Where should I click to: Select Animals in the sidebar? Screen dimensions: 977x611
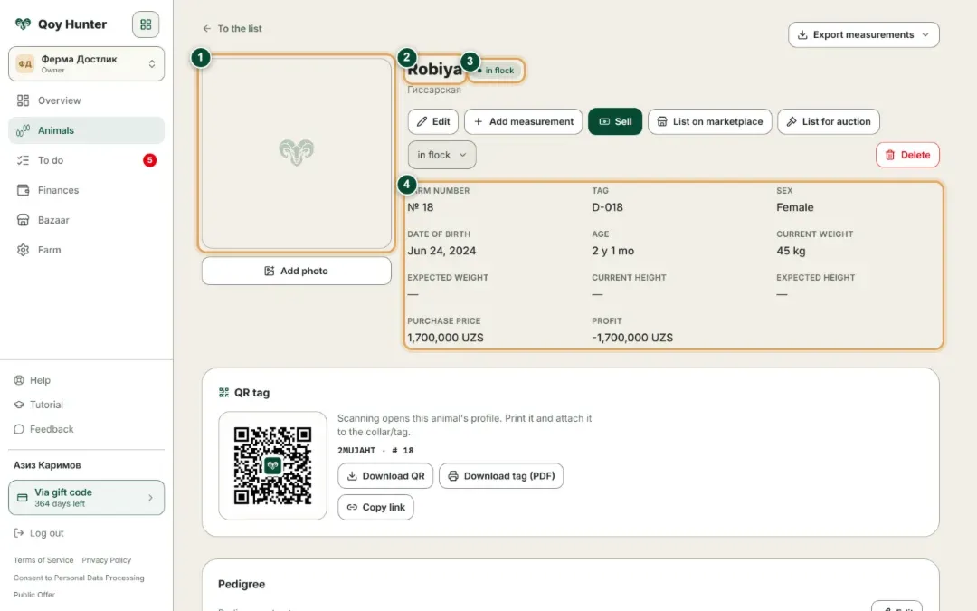86,130
